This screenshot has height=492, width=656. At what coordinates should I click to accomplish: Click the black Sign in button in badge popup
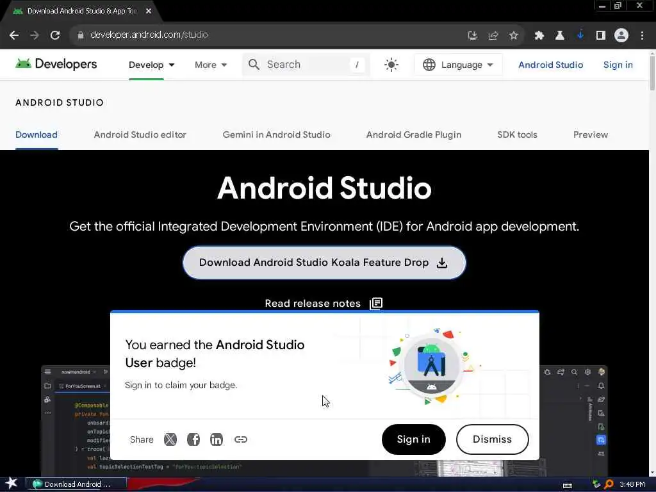[x=413, y=439]
